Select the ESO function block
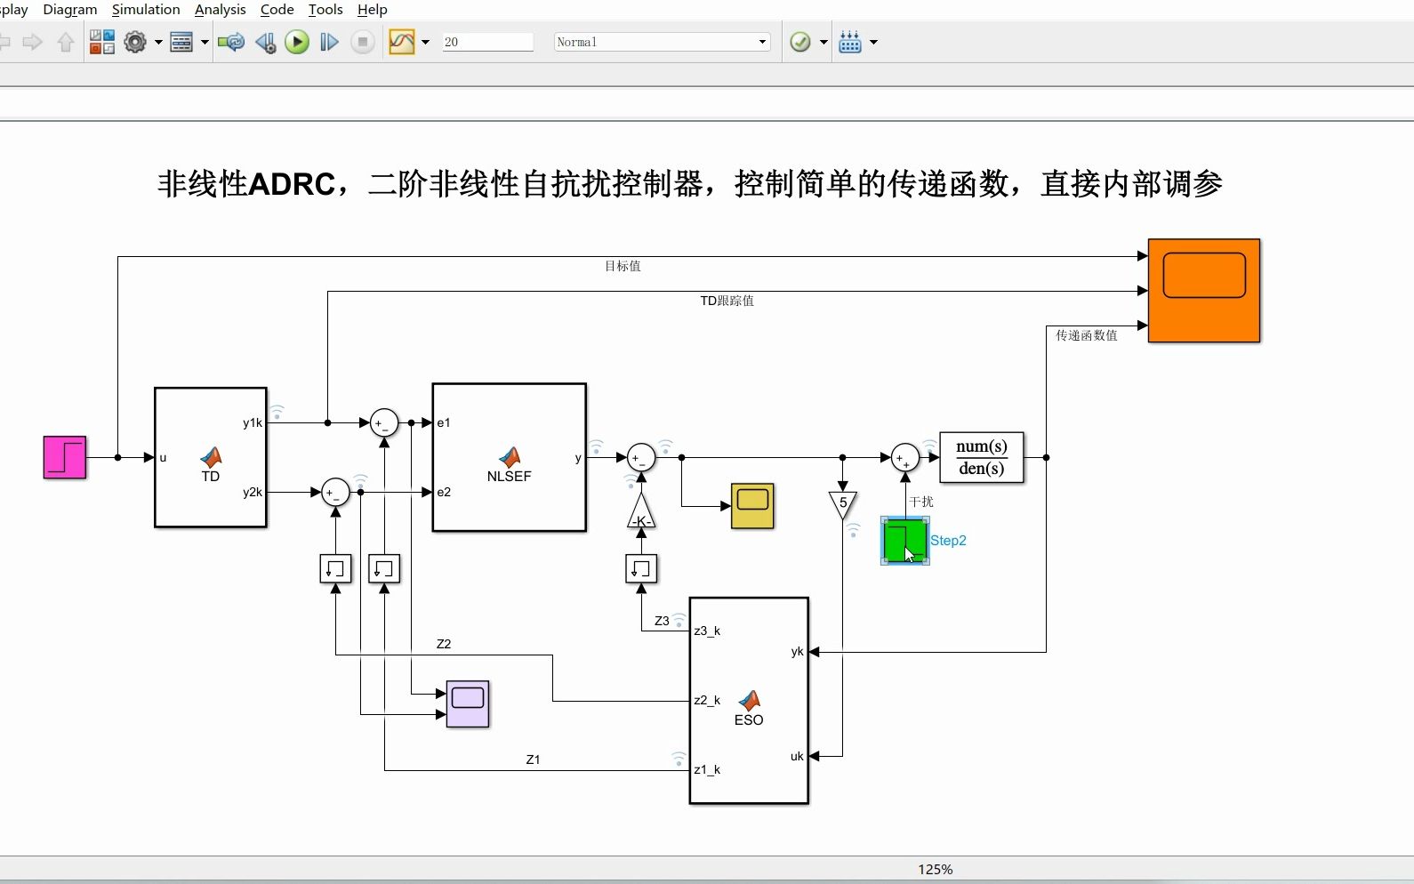The height and width of the screenshot is (884, 1414). point(749,701)
